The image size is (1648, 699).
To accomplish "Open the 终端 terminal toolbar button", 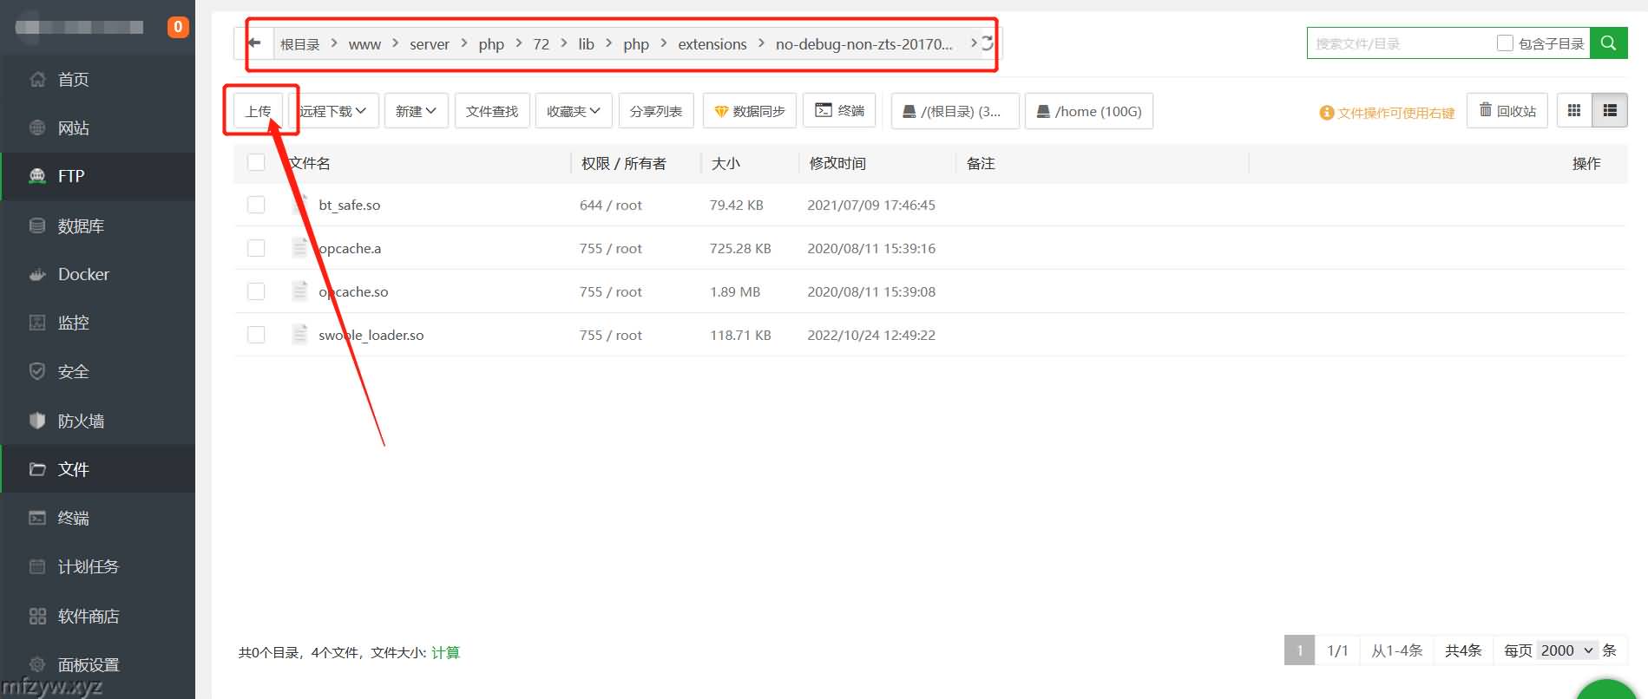I will pyautogui.click(x=839, y=111).
